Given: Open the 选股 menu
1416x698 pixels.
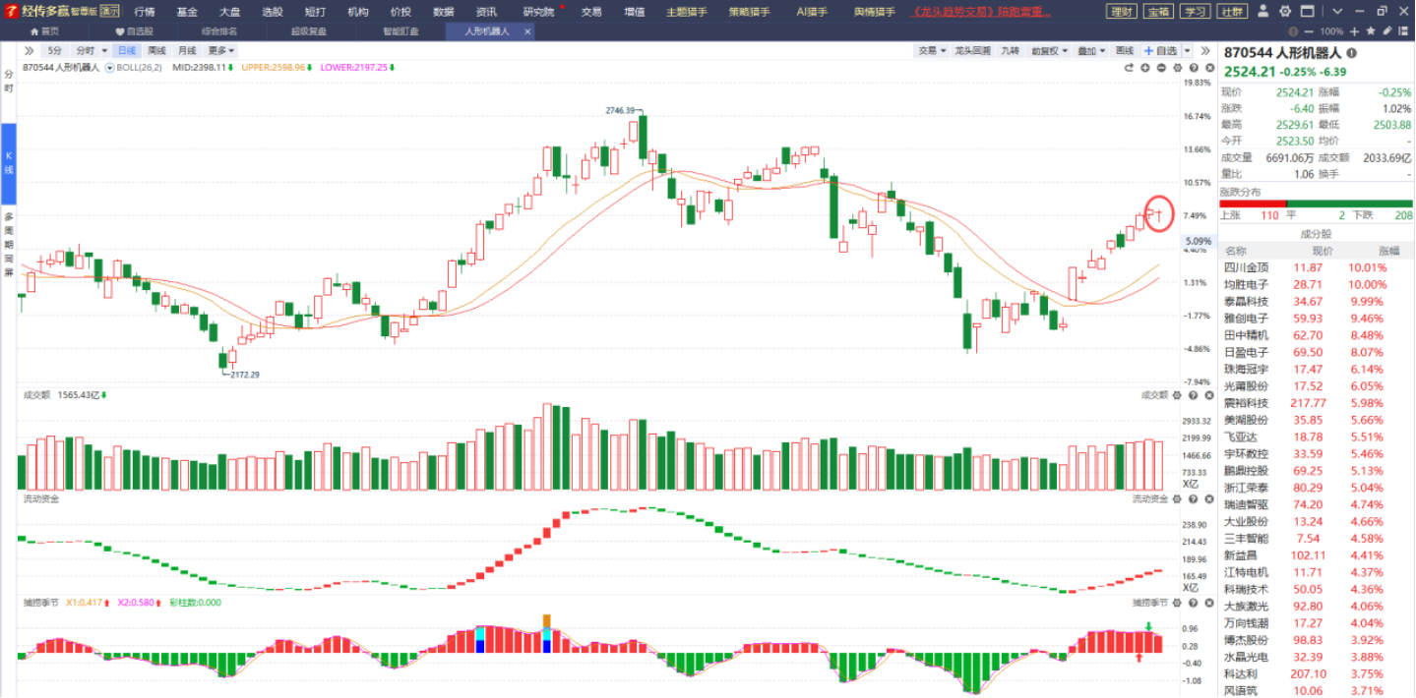Looking at the screenshot, I should pos(273,12).
